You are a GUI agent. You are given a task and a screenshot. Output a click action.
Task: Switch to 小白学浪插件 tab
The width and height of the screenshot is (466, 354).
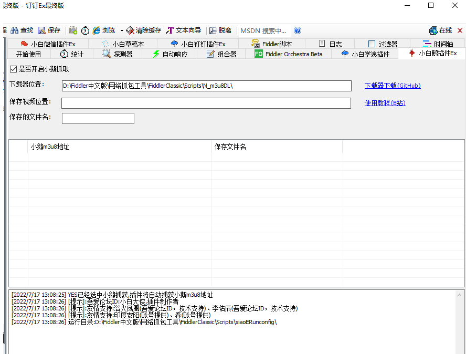point(365,54)
